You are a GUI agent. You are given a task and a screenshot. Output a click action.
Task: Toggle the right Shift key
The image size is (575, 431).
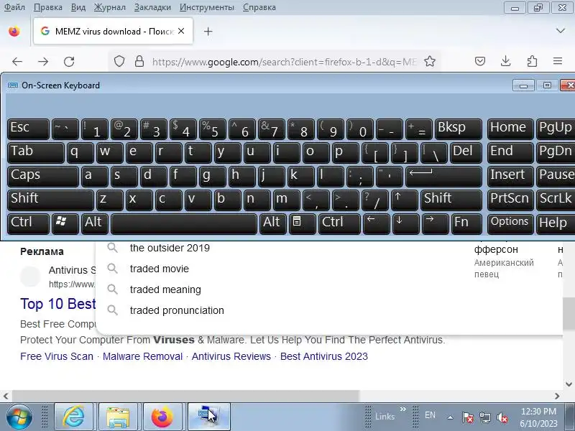coord(451,200)
